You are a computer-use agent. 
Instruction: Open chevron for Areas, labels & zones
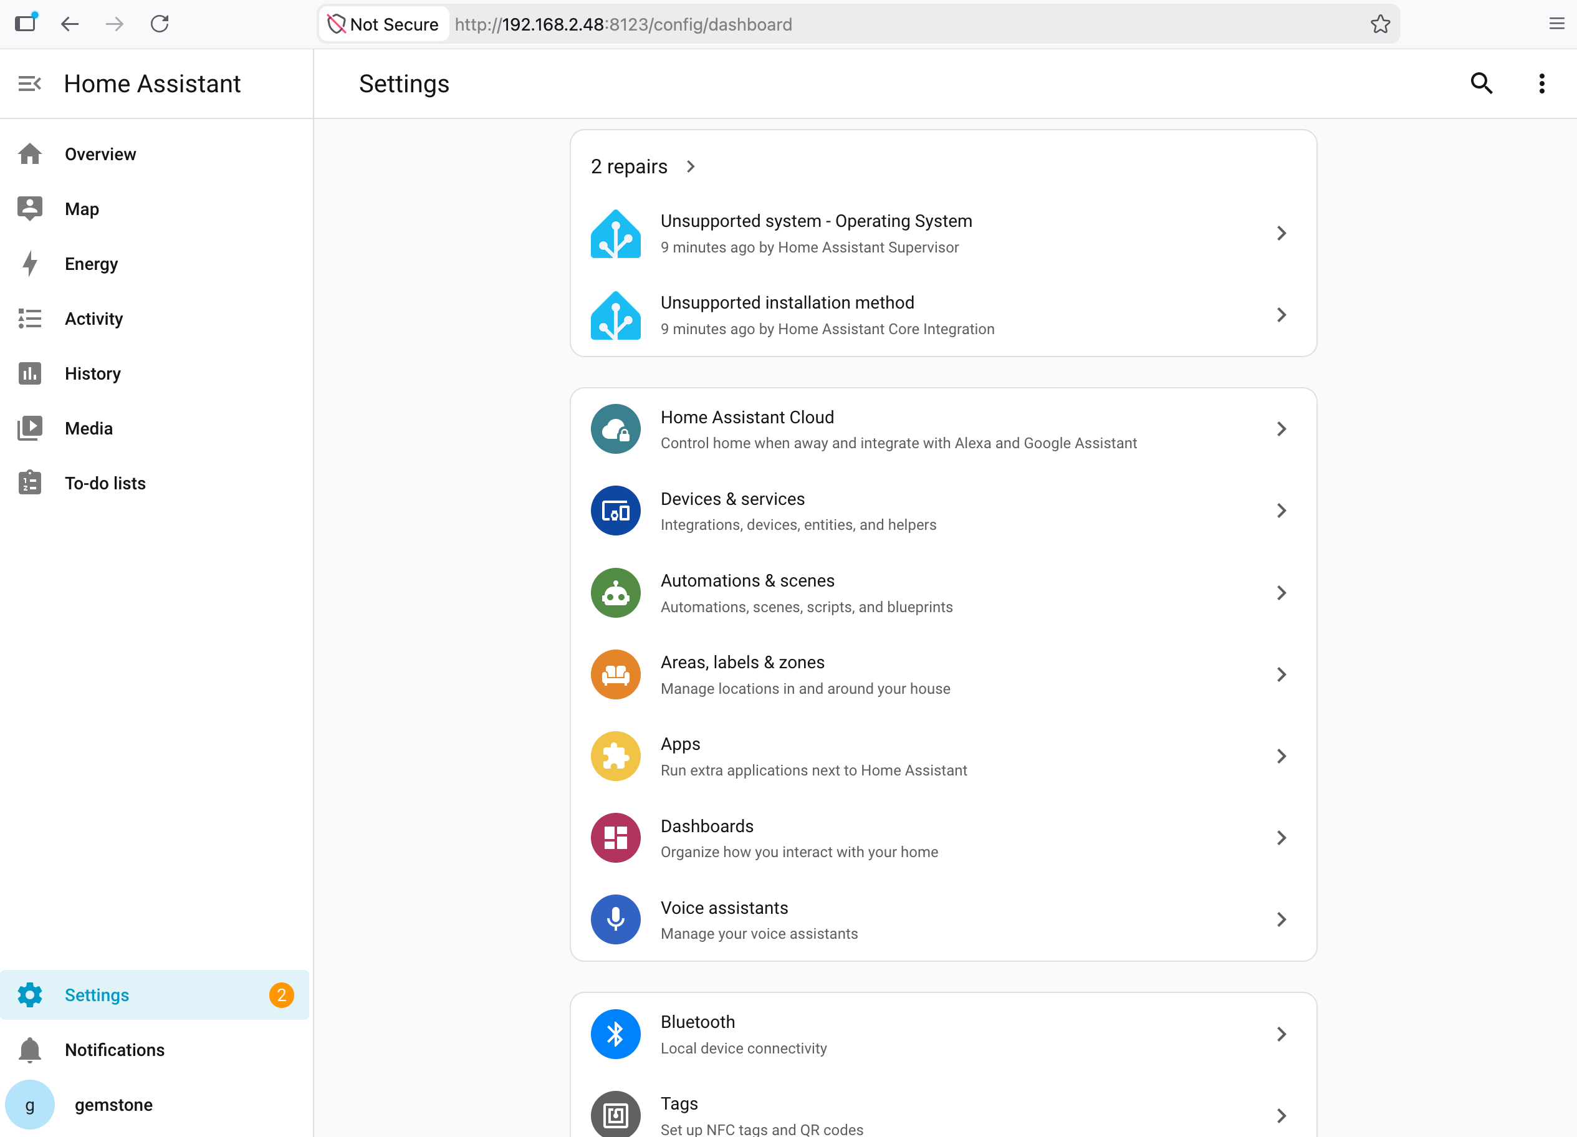point(1281,674)
